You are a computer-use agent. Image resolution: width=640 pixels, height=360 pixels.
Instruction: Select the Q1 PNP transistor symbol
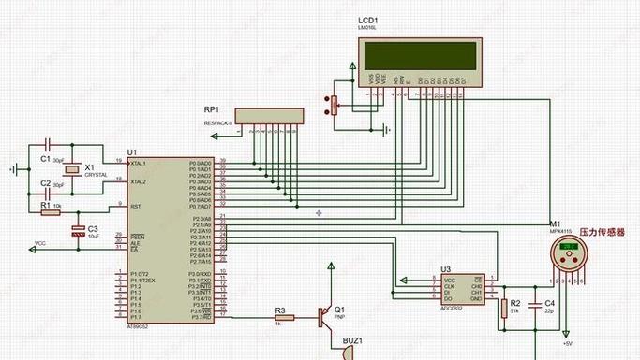click(x=324, y=317)
